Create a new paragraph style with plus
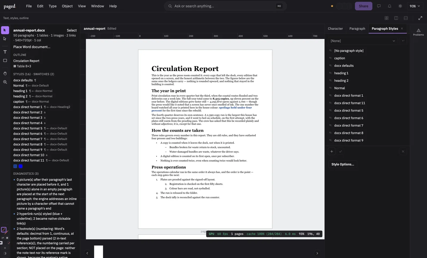The width and height of the screenshot is (427, 258). point(332,151)
